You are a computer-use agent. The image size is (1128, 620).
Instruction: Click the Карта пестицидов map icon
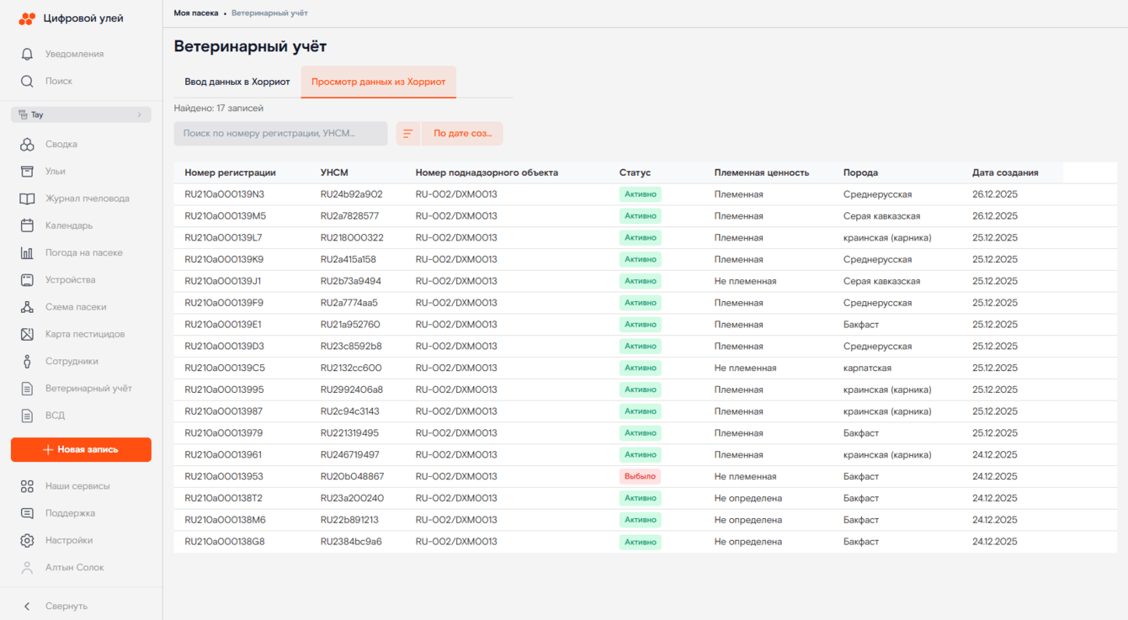point(27,335)
